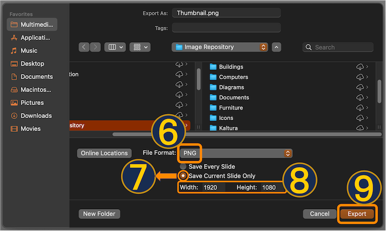Go to Desktop in Favorites
This screenshot has height=232, width=386.
pos(27,64)
